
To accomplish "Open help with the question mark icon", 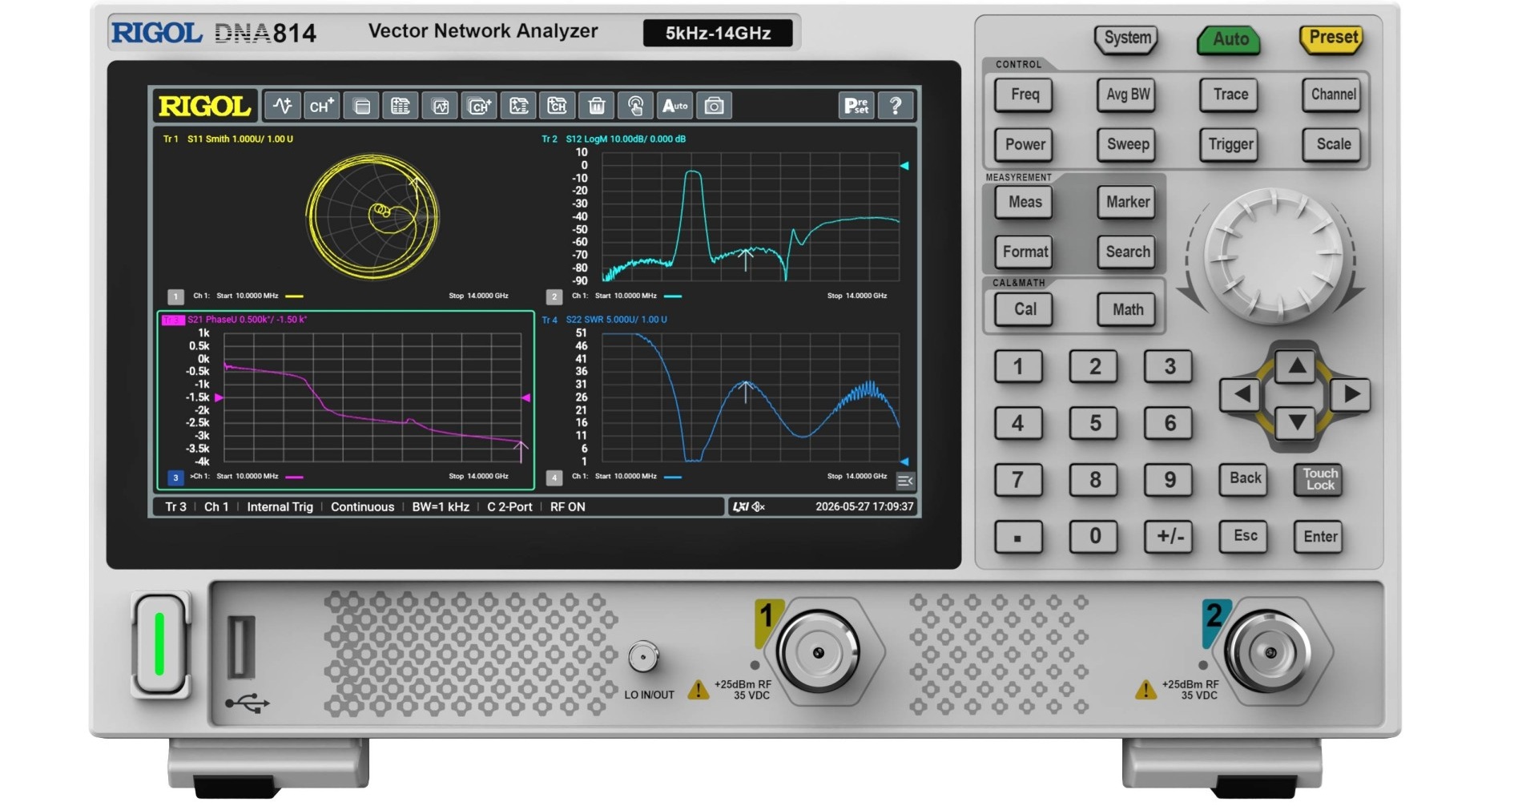I will pyautogui.click(x=896, y=106).
